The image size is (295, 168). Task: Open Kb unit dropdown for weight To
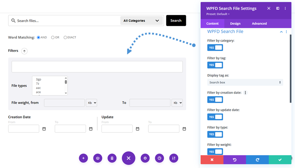click(177, 103)
